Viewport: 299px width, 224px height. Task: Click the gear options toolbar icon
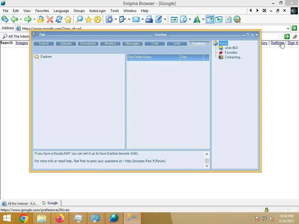109,19
